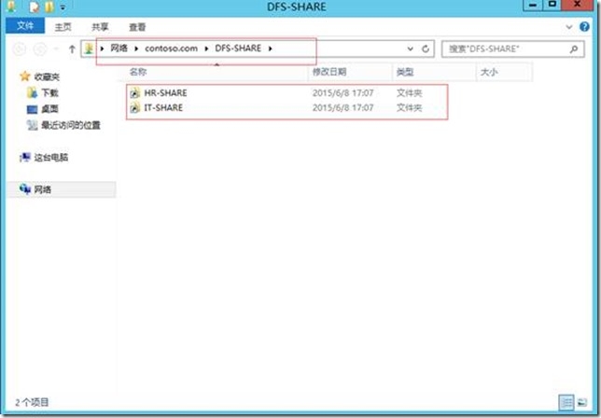601x418 pixels.
Task: Click DFS-SHARE in the address path
Action: pos(238,49)
